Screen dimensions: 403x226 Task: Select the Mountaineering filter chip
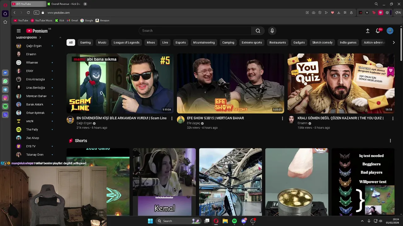click(204, 42)
